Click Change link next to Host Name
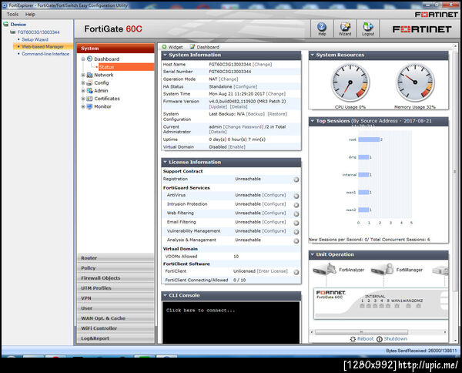 point(263,64)
